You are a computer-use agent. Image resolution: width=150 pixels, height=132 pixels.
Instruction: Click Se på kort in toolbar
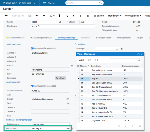(x=99, y=16)
